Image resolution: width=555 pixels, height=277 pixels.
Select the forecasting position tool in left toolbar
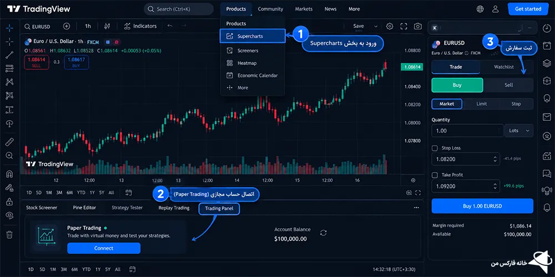(x=9, y=96)
